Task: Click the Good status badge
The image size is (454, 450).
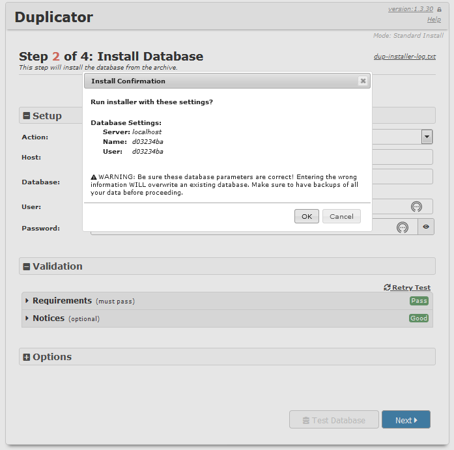Action: [419, 318]
